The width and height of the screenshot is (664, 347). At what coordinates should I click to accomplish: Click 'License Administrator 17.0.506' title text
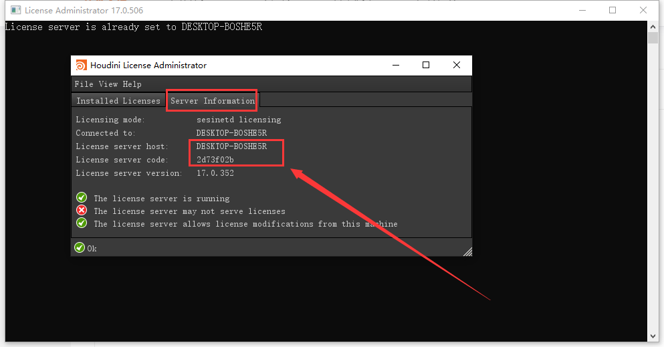pos(84,10)
